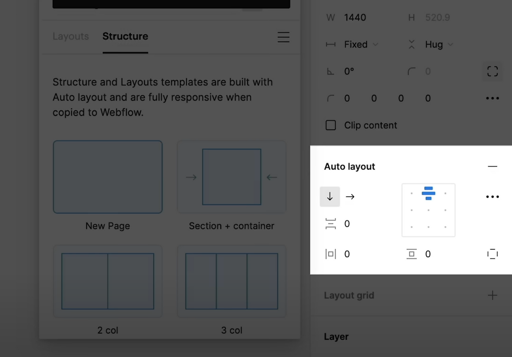Open Fixed horizontal resizing dropdown
Image resolution: width=512 pixels, height=357 pixels.
pyautogui.click(x=361, y=44)
